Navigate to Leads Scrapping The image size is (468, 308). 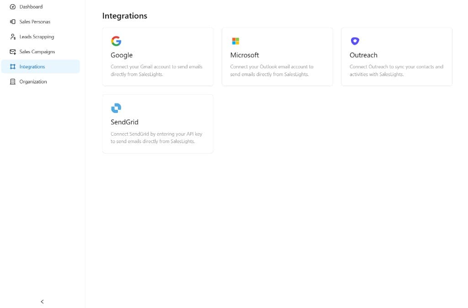tap(37, 37)
